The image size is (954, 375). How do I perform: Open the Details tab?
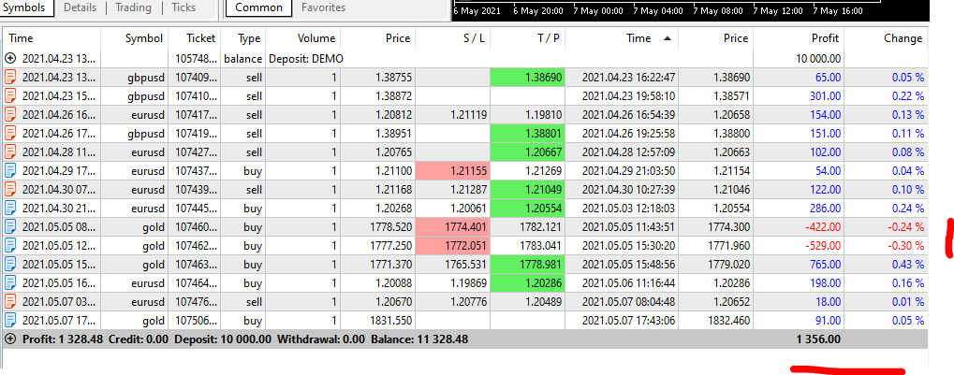point(80,7)
